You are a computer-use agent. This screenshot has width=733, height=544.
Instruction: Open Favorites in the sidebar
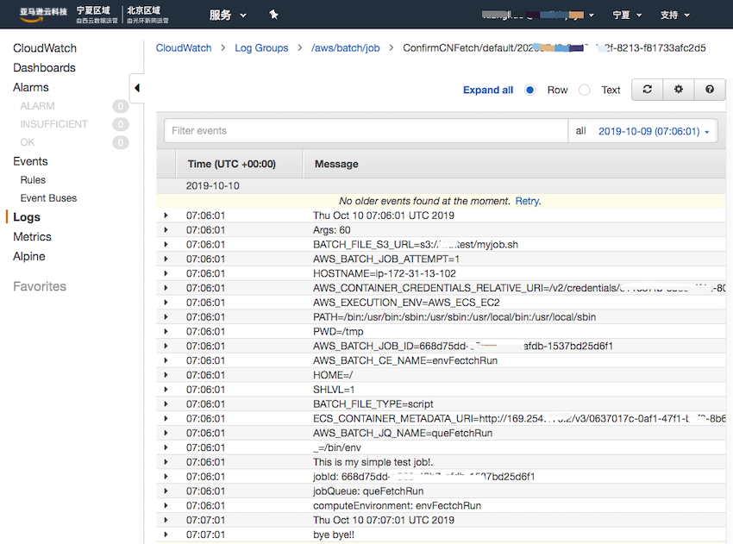[40, 286]
